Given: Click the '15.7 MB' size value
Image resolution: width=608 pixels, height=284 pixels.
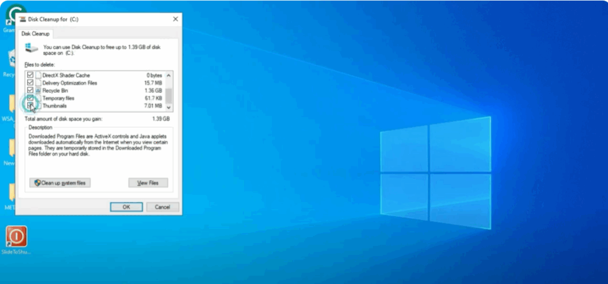Looking at the screenshot, I should point(154,83).
